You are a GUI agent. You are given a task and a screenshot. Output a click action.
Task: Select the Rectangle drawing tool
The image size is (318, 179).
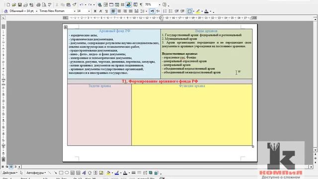[61, 173]
